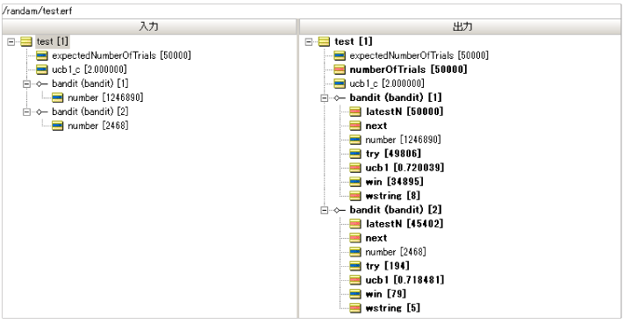The width and height of the screenshot is (623, 324).
Task: Click ucb1_c icon in input panel
Action: tap(42, 69)
